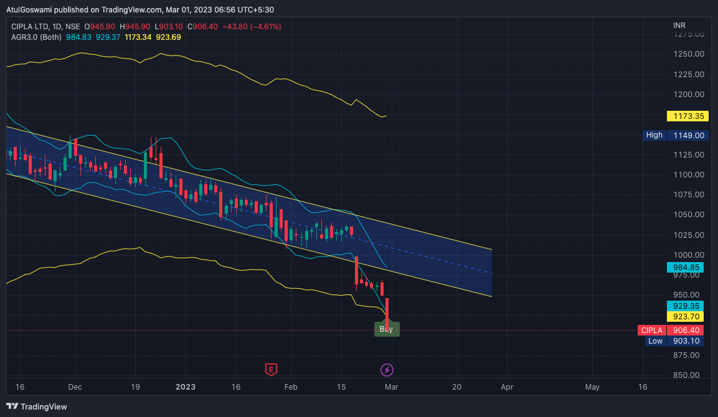Viewport: 718px width, 417px height.
Task: Click the yellow 923.70 price label
Action: [x=685, y=317]
